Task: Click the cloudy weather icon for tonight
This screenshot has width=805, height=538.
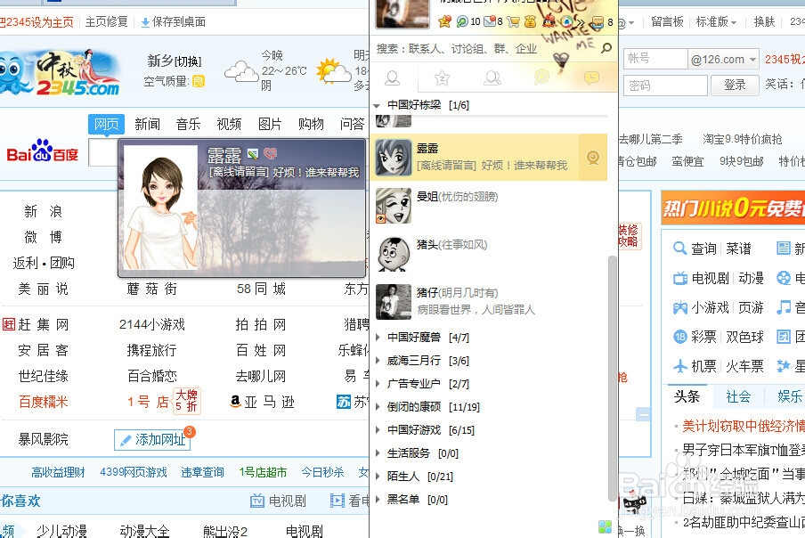Action: [x=241, y=71]
